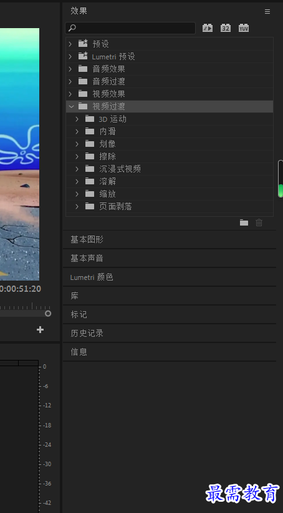This screenshot has width=283, height=513.
Task: Select the 内滑 folder icon
Action: [x=90, y=131]
